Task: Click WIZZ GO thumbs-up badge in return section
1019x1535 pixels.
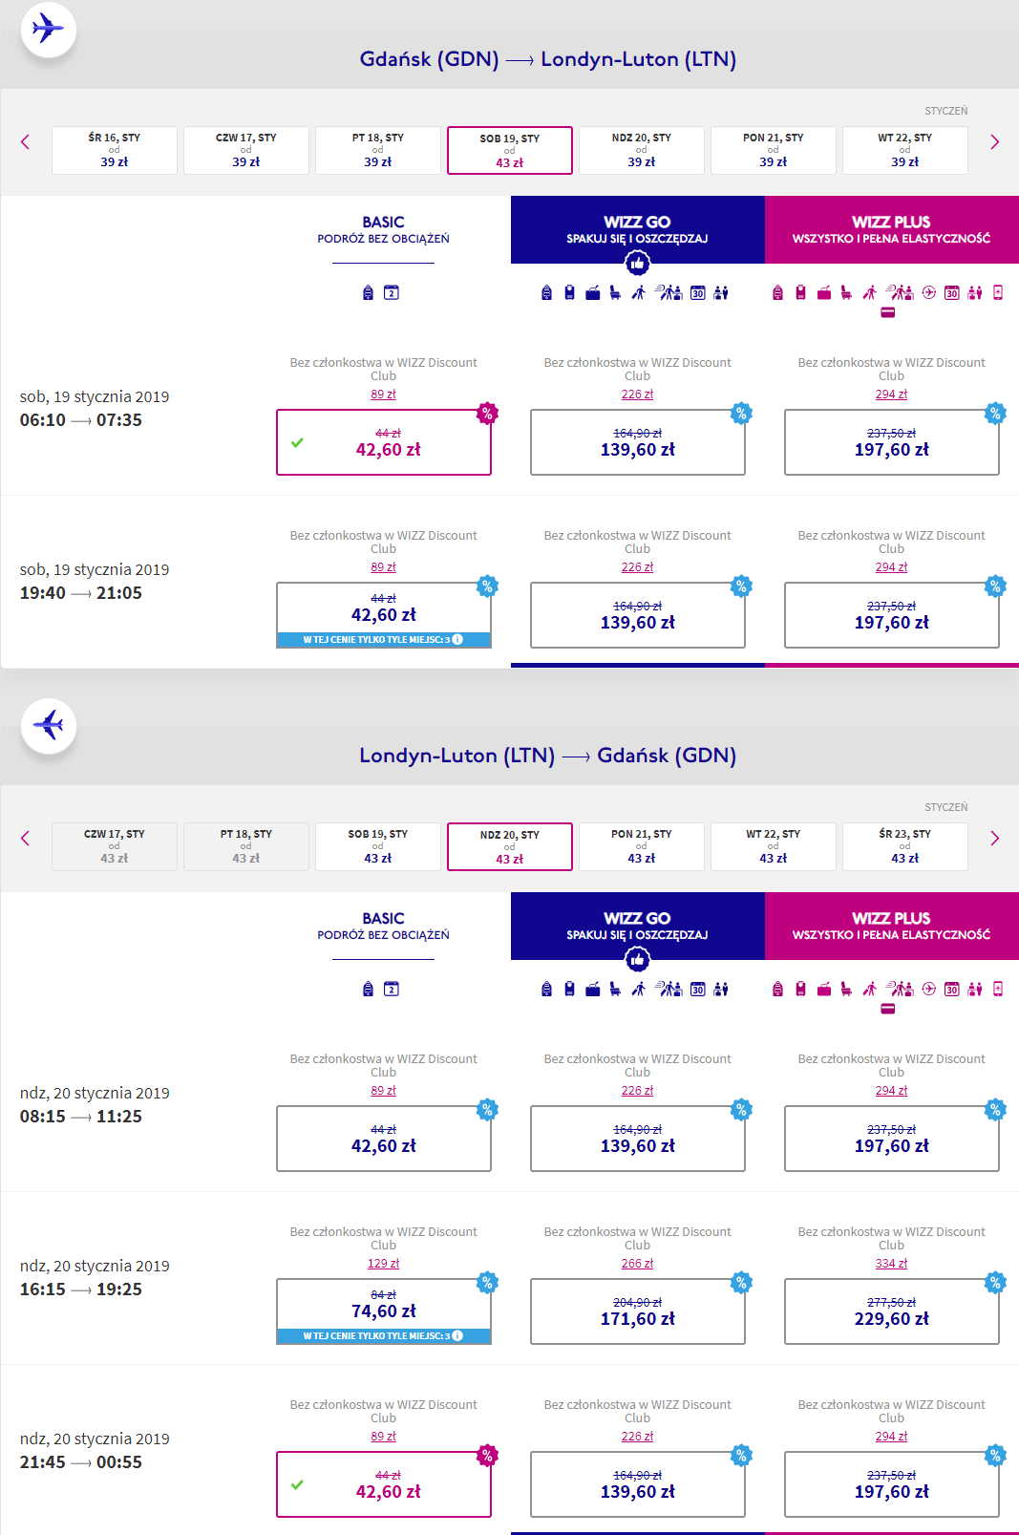Action: (x=637, y=959)
